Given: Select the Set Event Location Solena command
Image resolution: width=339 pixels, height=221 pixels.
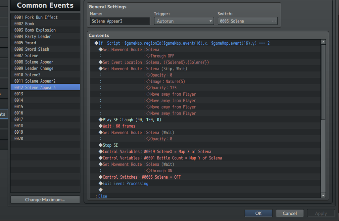Looking at the screenshot, I should point(156,63).
